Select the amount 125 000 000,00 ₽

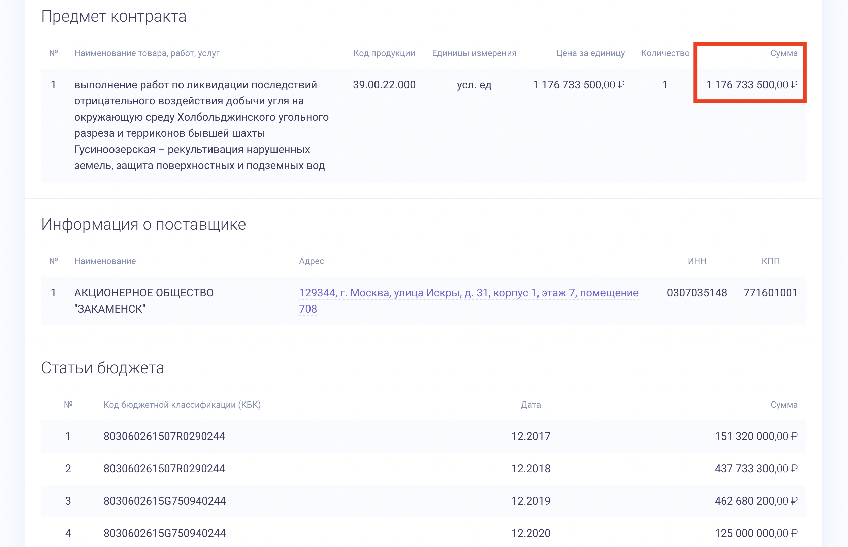(756, 533)
